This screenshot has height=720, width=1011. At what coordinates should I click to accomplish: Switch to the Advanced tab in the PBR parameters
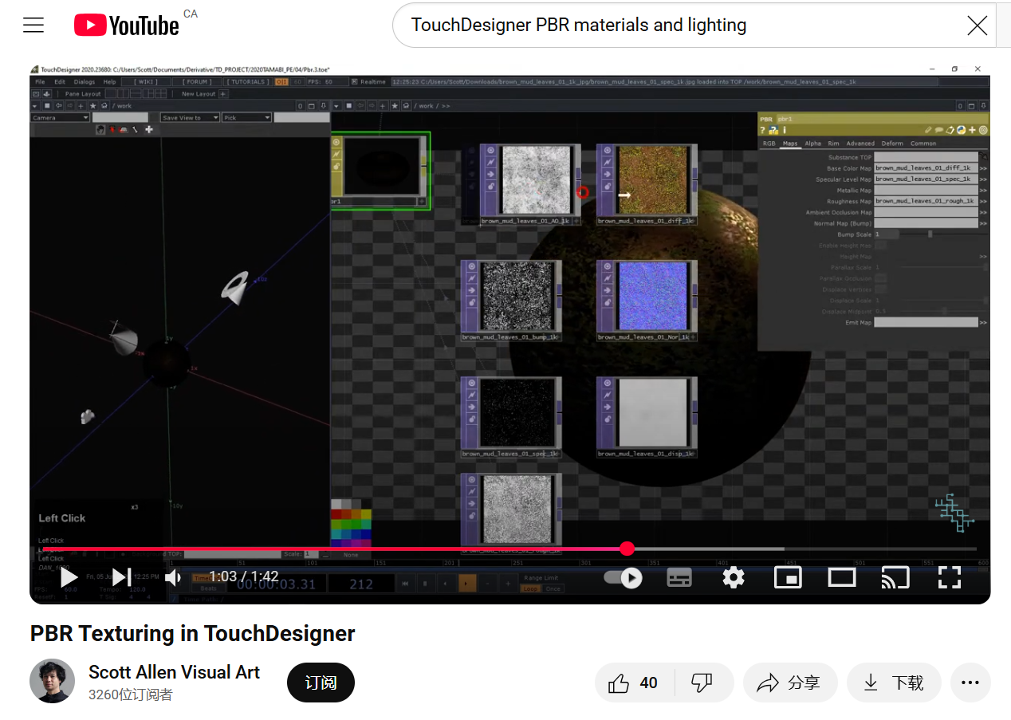coord(860,144)
